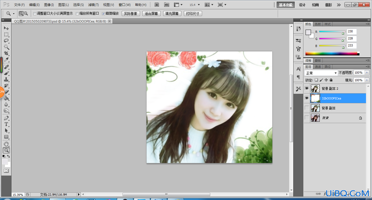
Task: Hide the 32bOOOPICea layer
Action: click(x=307, y=98)
